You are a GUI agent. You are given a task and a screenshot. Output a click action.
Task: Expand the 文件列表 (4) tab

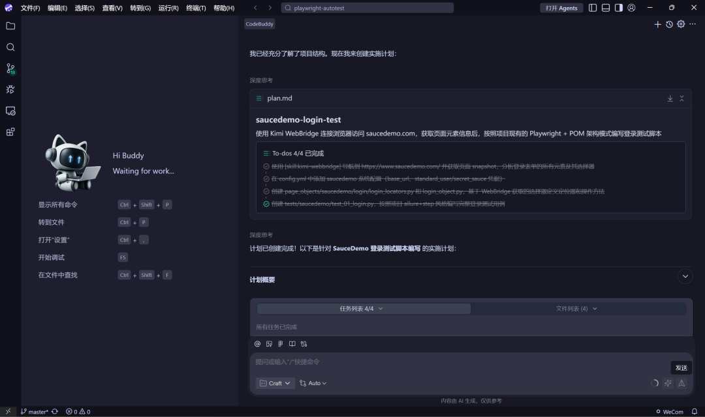click(x=578, y=309)
